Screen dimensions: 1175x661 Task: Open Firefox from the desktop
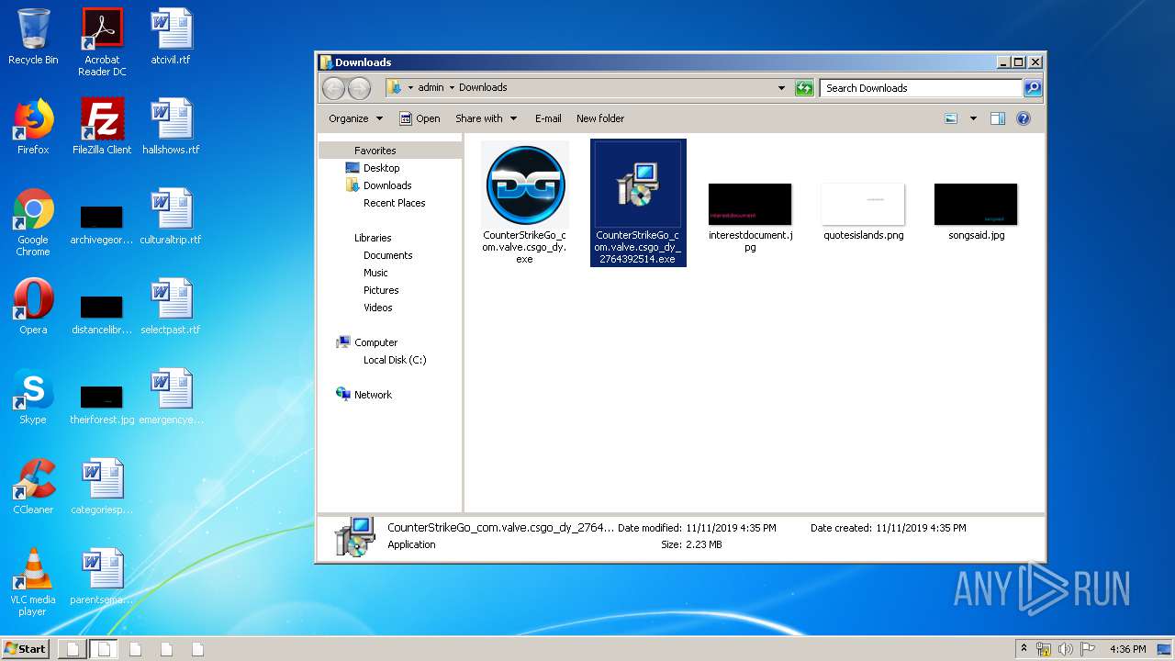click(x=33, y=126)
